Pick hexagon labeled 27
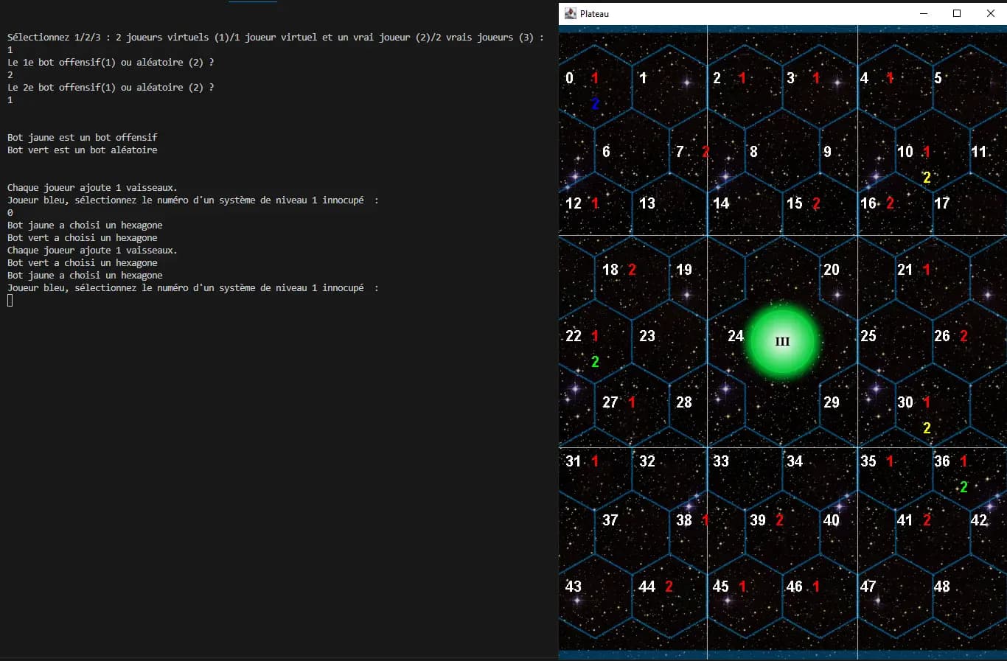The width and height of the screenshot is (1007, 661). (610, 402)
